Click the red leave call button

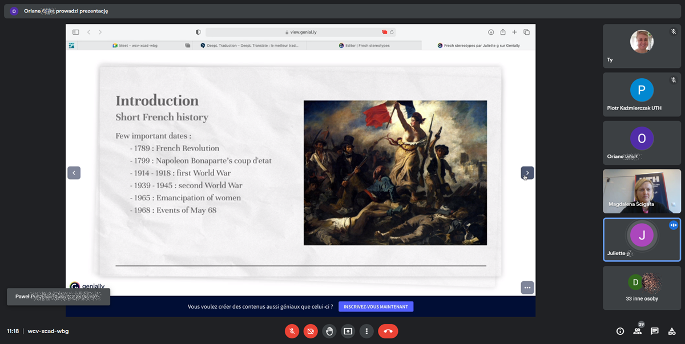[x=388, y=331]
